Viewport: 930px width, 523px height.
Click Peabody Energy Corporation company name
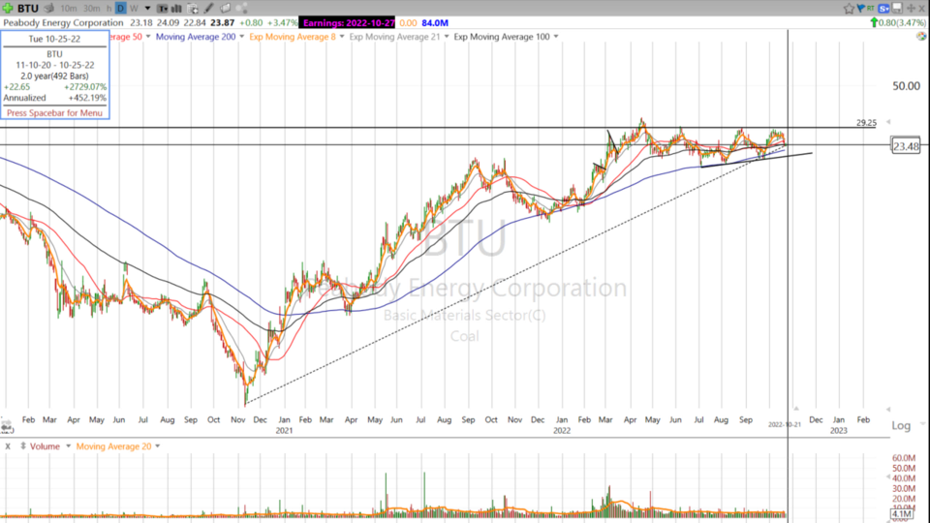(x=64, y=22)
